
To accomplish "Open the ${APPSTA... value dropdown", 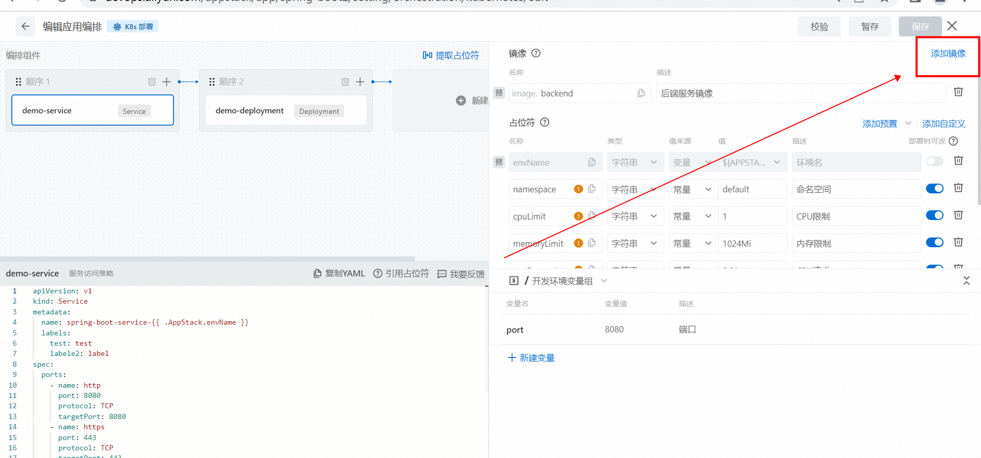I will (x=753, y=163).
